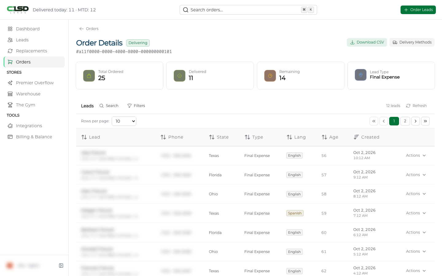Open The Gym in sidebar
Viewport: 442px width, 276px height.
coord(34,105)
